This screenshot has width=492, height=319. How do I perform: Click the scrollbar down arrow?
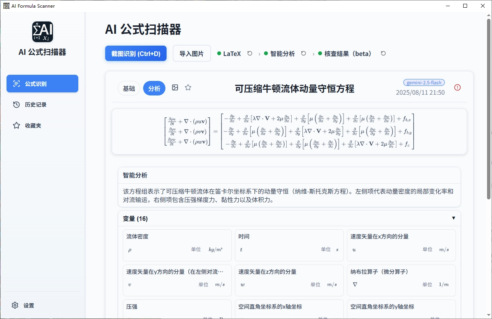pos(489,316)
